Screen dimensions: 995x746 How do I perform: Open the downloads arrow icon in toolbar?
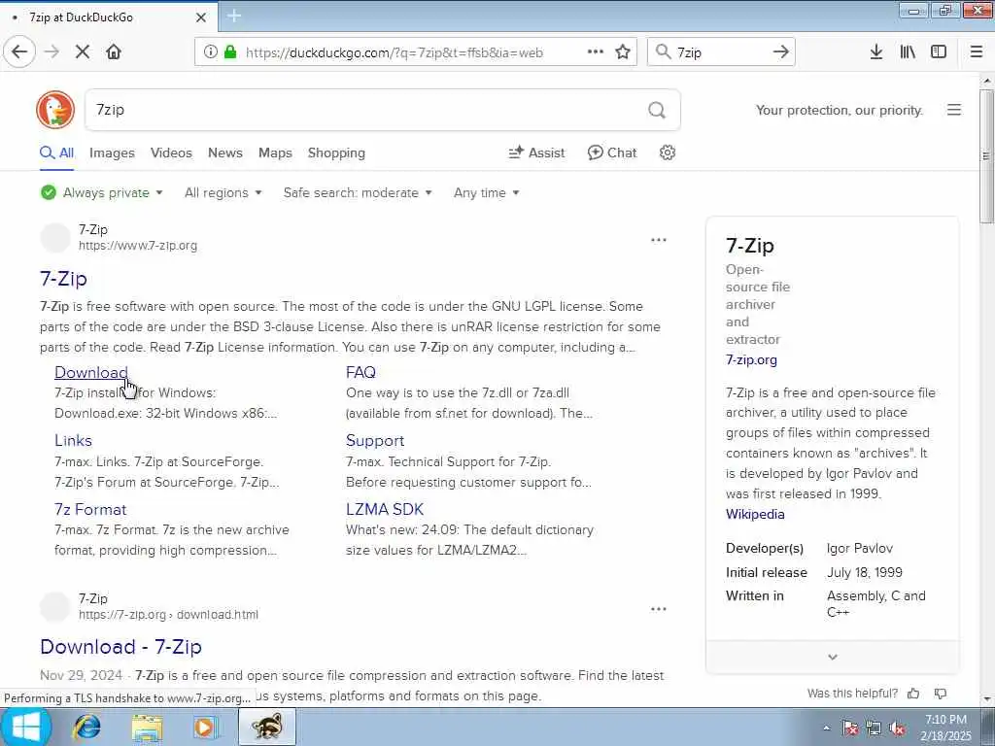point(876,52)
